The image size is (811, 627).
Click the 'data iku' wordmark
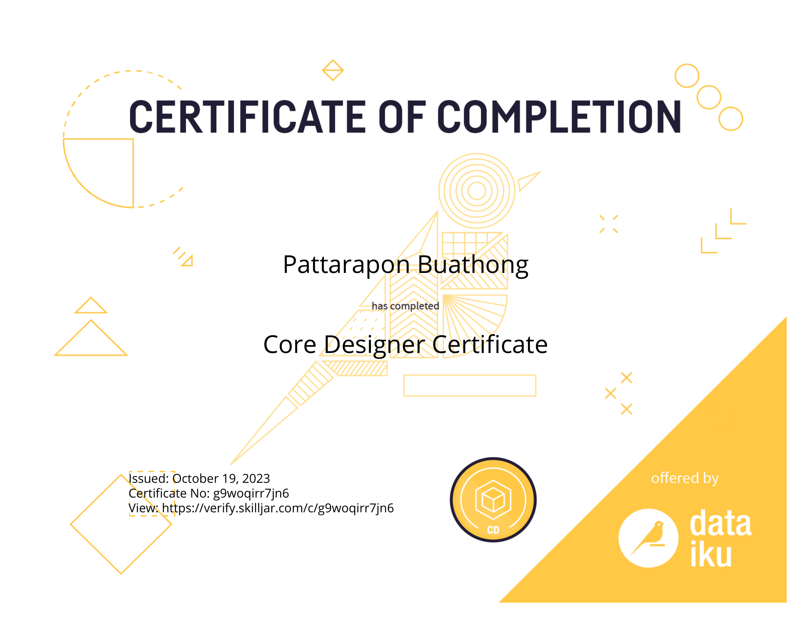click(x=721, y=538)
